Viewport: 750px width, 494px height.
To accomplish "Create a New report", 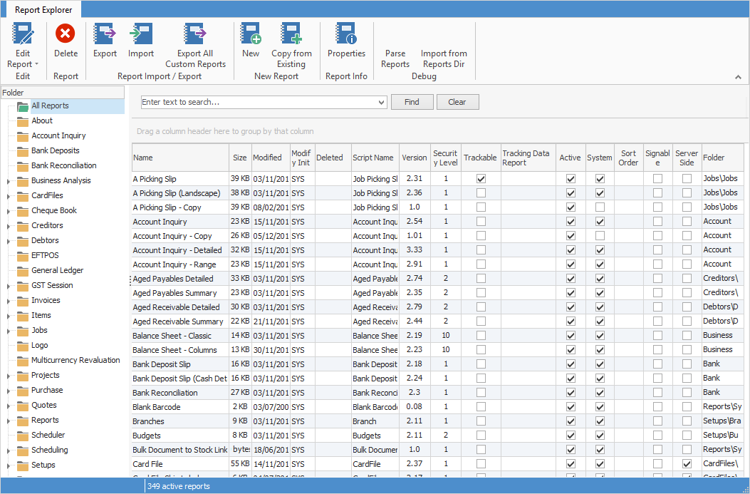I will (x=250, y=43).
